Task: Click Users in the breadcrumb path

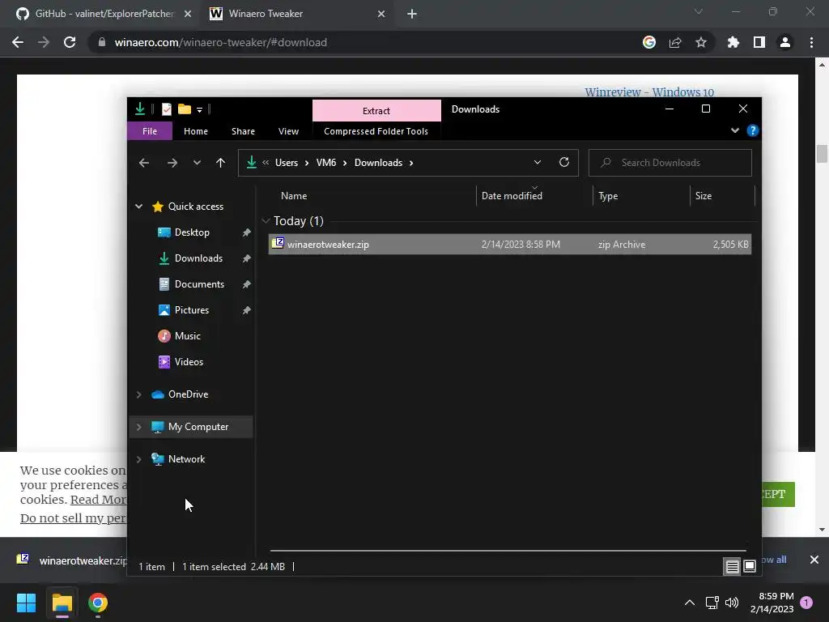Action: [287, 163]
